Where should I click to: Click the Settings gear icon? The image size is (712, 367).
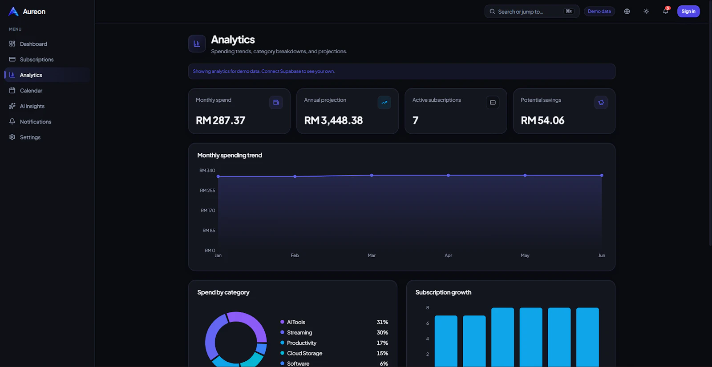12,137
